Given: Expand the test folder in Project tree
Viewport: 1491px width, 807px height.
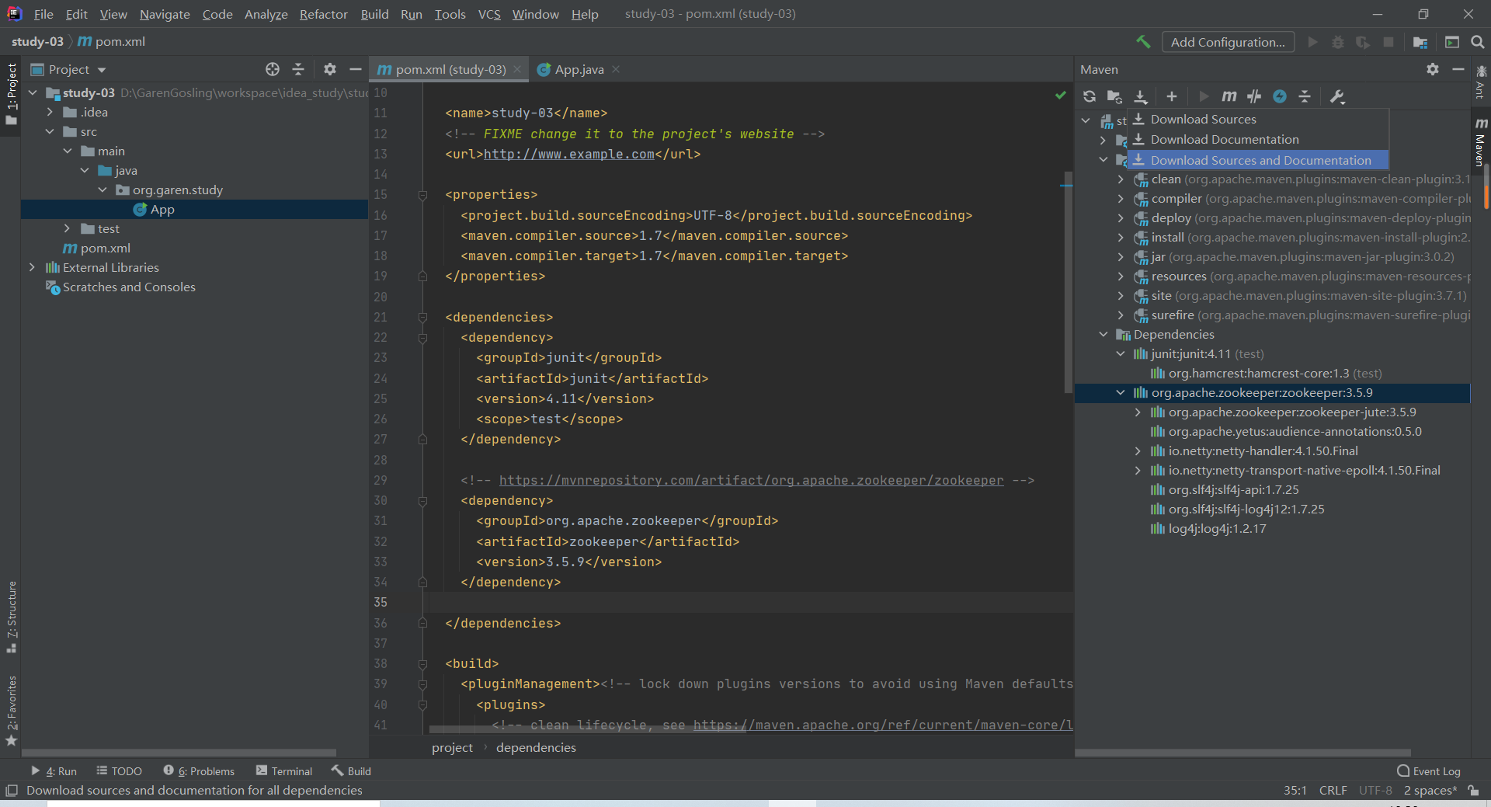Looking at the screenshot, I should tap(68, 228).
